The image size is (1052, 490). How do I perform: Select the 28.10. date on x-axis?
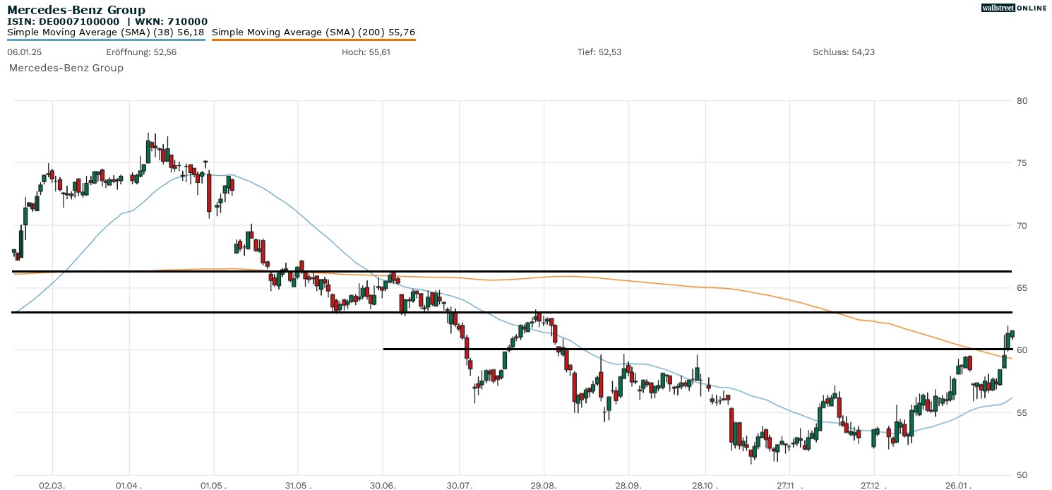pyautogui.click(x=705, y=486)
